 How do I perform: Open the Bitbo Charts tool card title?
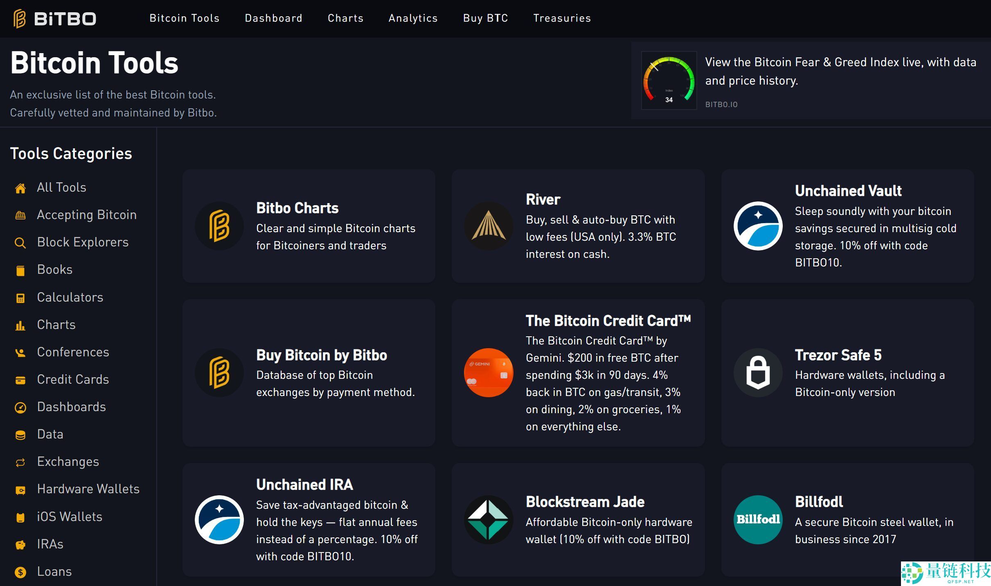click(x=297, y=208)
